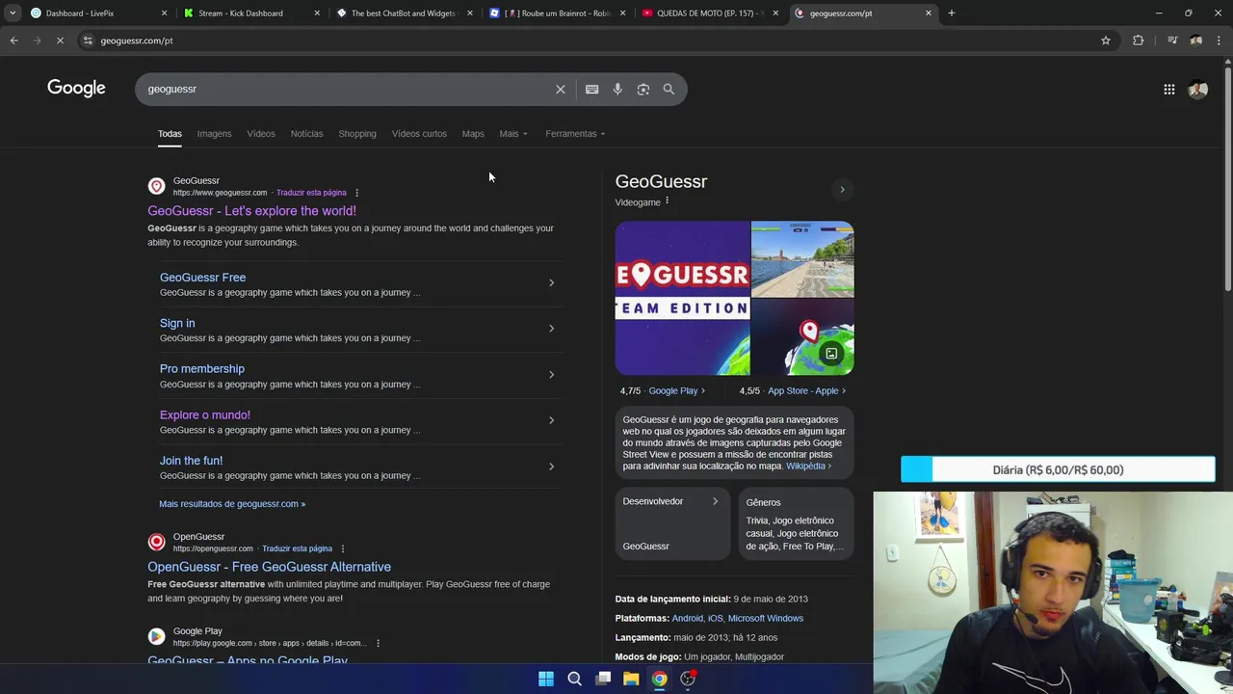The height and width of the screenshot is (694, 1233).
Task: Select the Notícias search filter
Action: [x=306, y=133]
